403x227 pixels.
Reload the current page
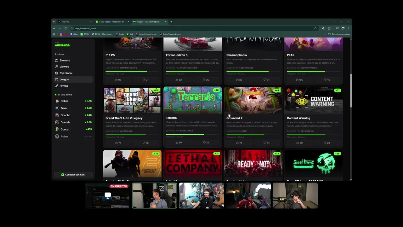pyautogui.click(x=65, y=28)
